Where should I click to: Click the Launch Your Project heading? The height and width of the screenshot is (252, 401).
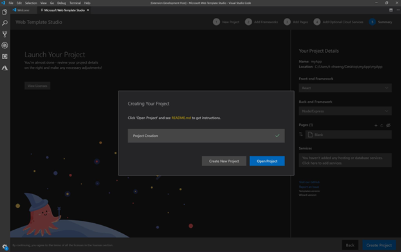coord(55,54)
